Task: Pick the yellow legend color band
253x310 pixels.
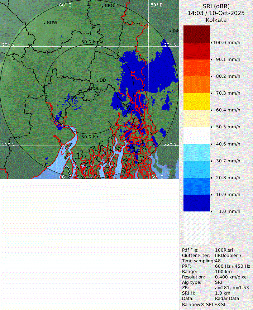Action: (x=196, y=101)
